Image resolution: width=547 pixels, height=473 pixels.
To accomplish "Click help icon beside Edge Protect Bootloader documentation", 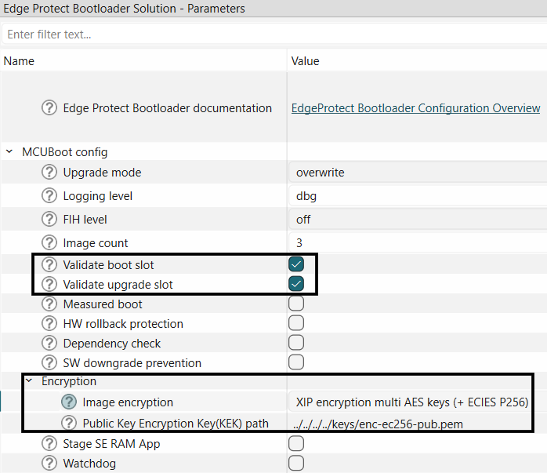I will [49, 108].
